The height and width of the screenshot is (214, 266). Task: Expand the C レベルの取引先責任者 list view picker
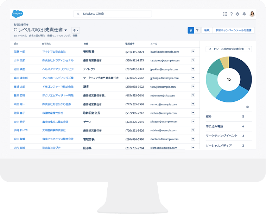(65, 31)
